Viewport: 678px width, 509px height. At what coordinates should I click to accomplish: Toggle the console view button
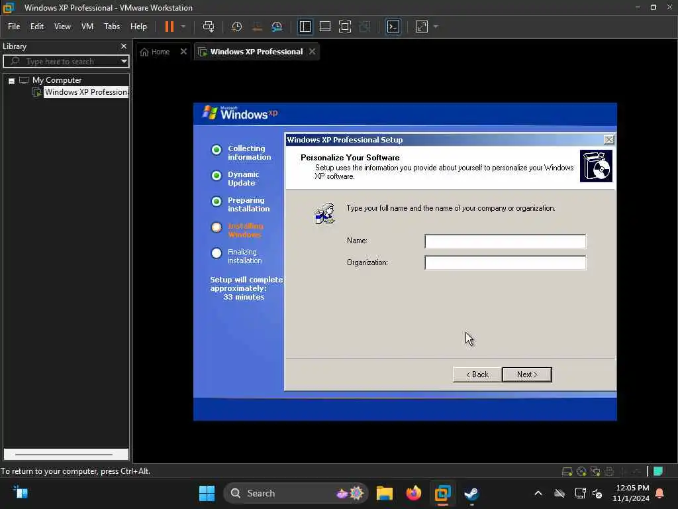[x=393, y=27]
